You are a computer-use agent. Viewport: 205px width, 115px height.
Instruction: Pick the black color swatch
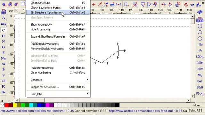click(117, 105)
